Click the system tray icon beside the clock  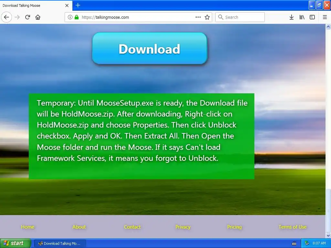click(x=307, y=243)
